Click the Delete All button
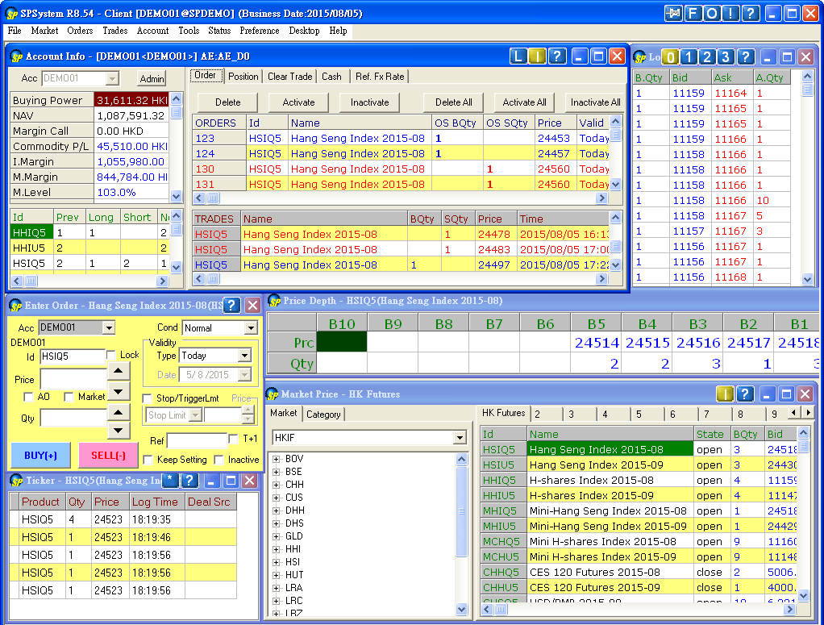The image size is (824, 625). coord(453,102)
